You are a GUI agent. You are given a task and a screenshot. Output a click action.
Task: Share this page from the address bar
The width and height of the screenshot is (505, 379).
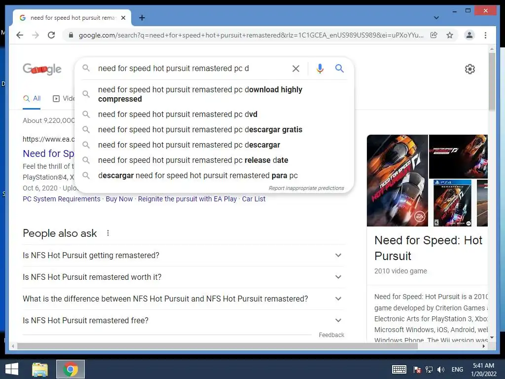[x=434, y=35]
